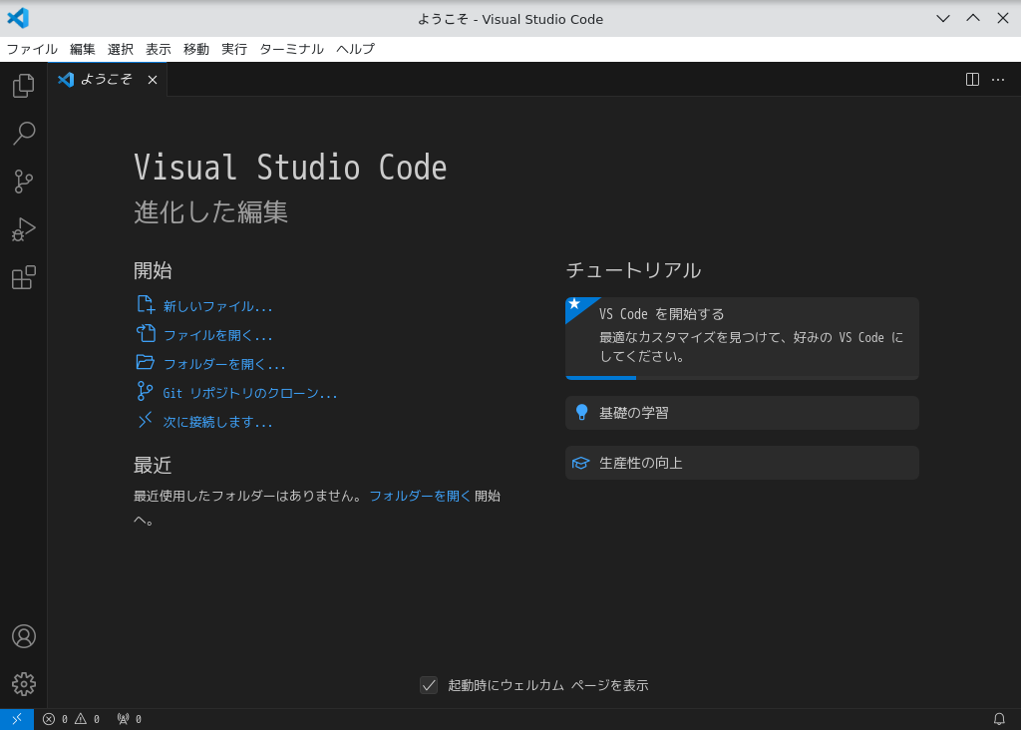Screen dimensions: 1021x730
Task: Click the remote window indicator in status bar
Action: [x=17, y=719]
